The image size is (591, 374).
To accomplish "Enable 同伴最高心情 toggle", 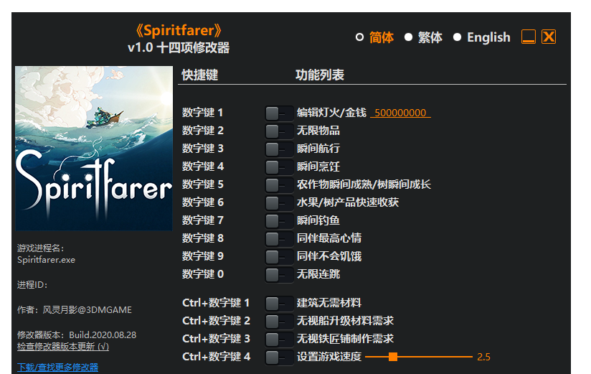I will click(279, 238).
